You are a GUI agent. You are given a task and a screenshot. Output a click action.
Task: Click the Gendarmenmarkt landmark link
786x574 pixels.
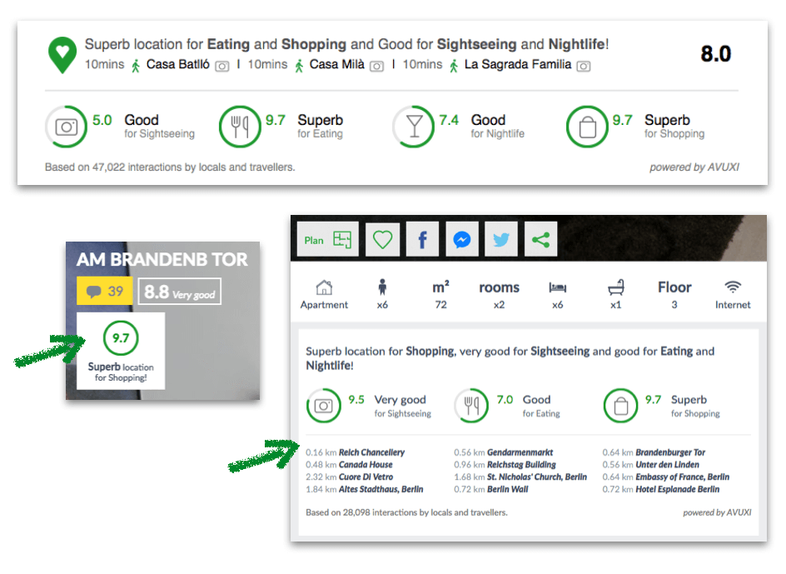(x=520, y=452)
